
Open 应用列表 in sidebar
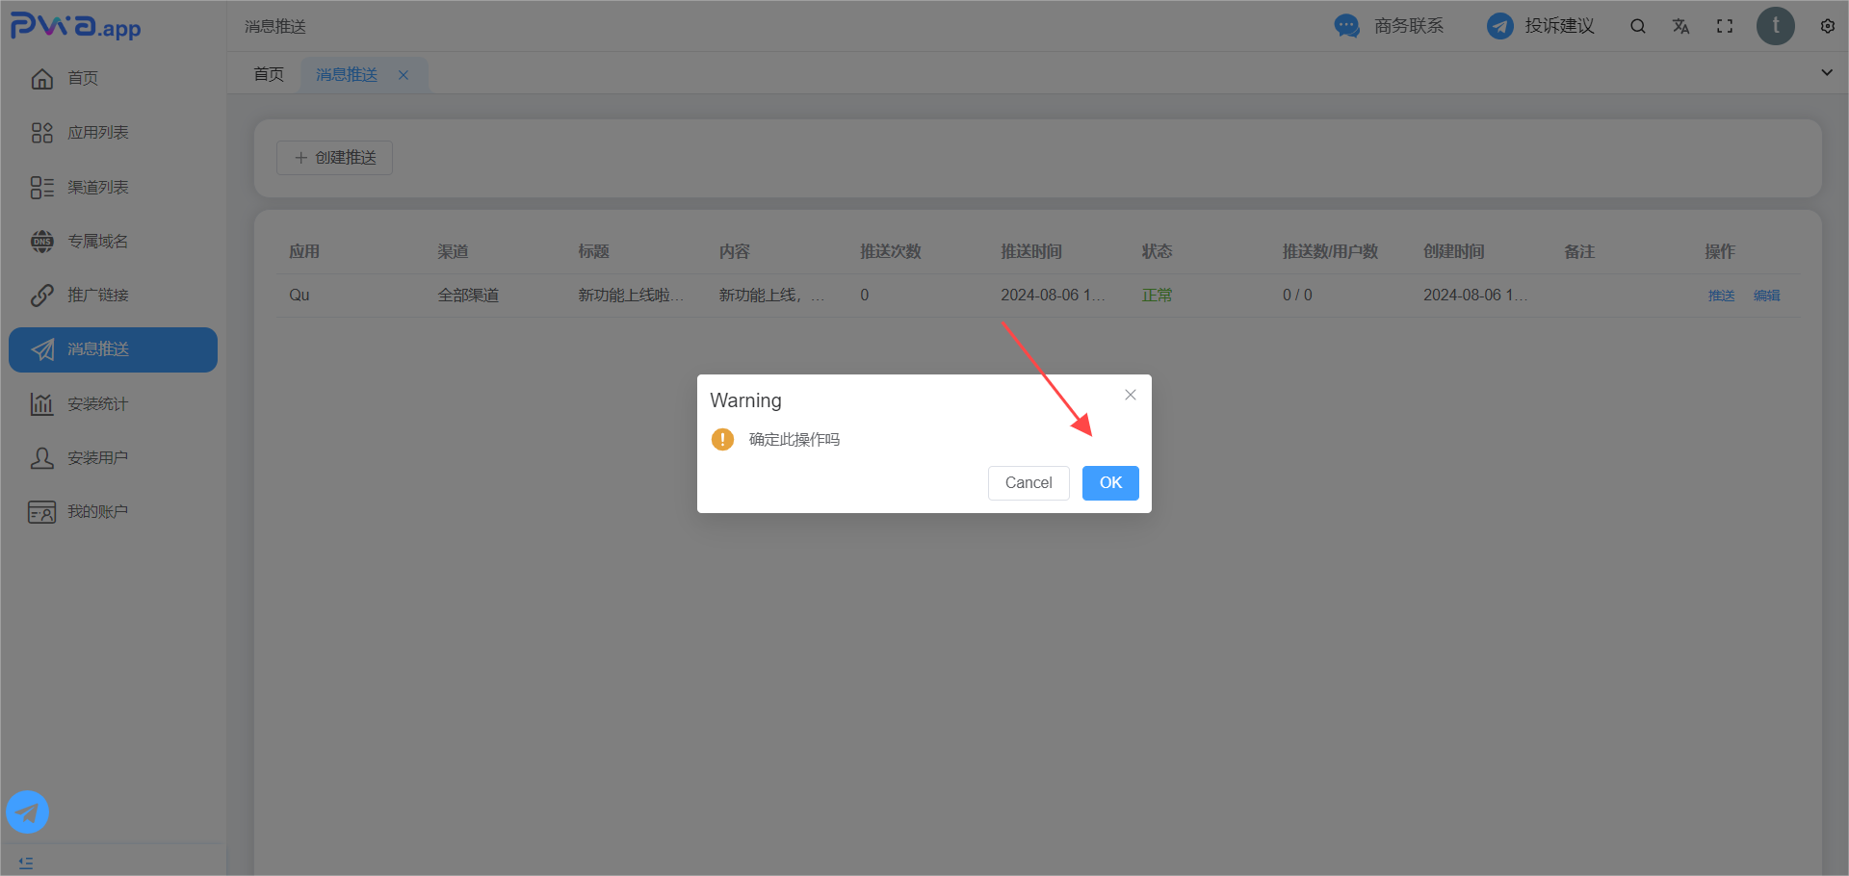tap(97, 133)
